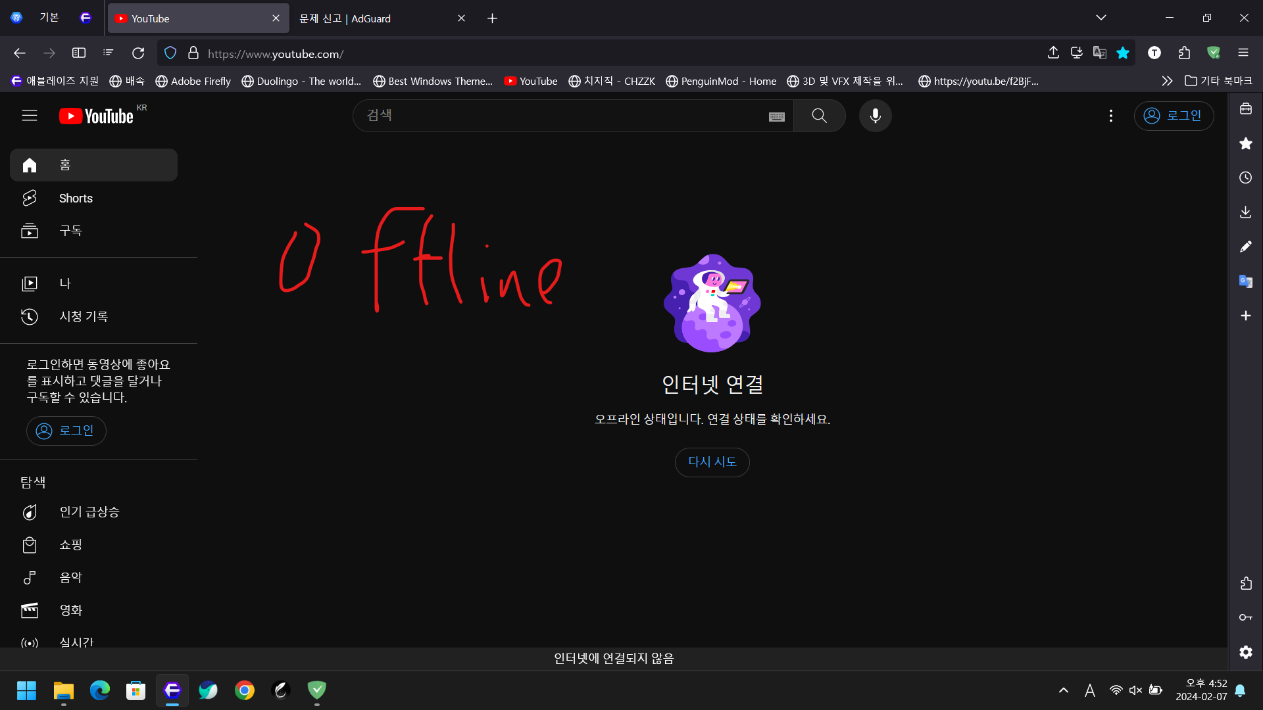Screen dimensions: 1263x710
Task: Click inside the YouTube 검색 search field
Action: [559, 116]
